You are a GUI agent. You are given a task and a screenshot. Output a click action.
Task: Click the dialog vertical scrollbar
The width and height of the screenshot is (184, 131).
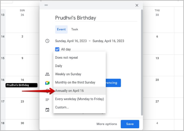[142, 63]
